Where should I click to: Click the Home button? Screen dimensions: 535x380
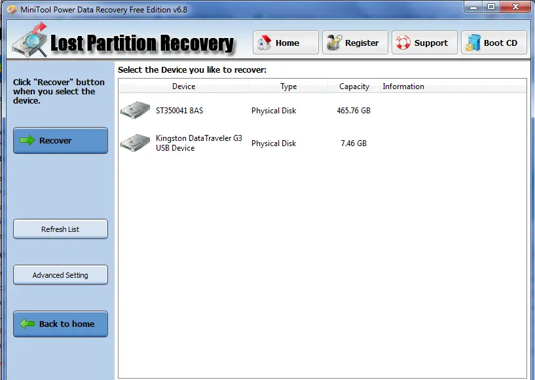pos(286,43)
